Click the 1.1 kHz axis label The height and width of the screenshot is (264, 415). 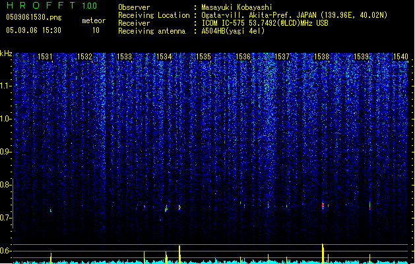pos(6,86)
